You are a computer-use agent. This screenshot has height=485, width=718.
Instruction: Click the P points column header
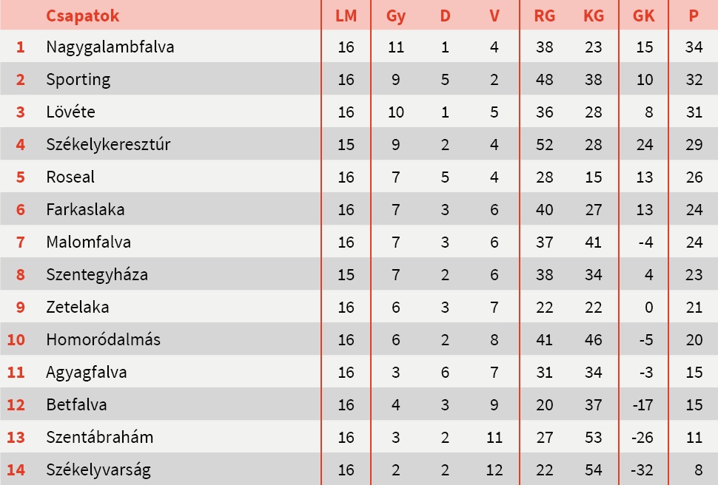point(694,16)
